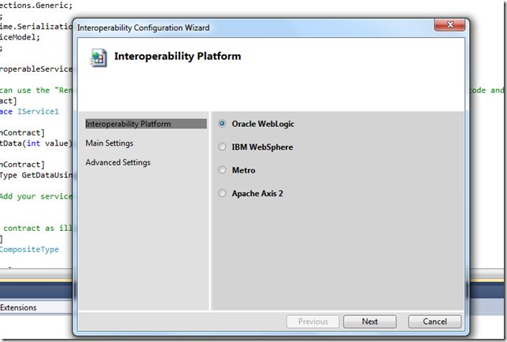Select the Metro radio button

point(222,170)
